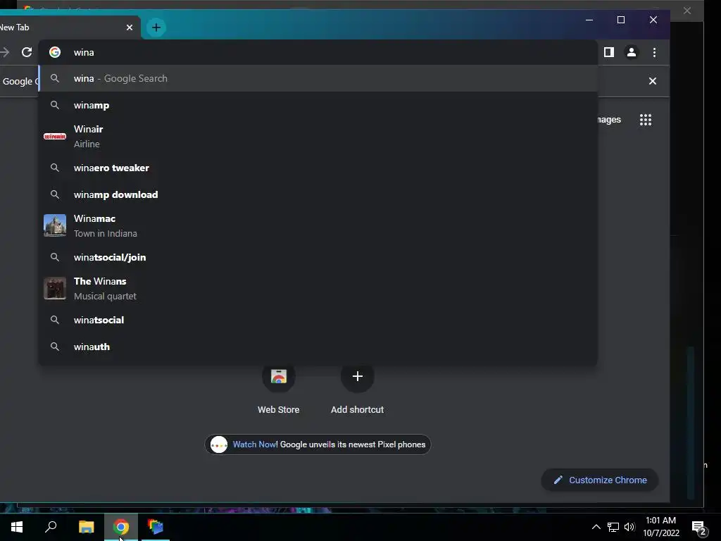Click the Chrome taskbar icon
The image size is (721, 541).
(121, 527)
